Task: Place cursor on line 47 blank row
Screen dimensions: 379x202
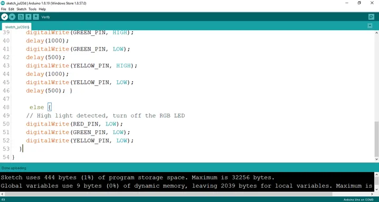Action: tap(193, 99)
